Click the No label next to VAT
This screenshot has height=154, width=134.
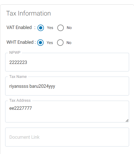click(69, 28)
